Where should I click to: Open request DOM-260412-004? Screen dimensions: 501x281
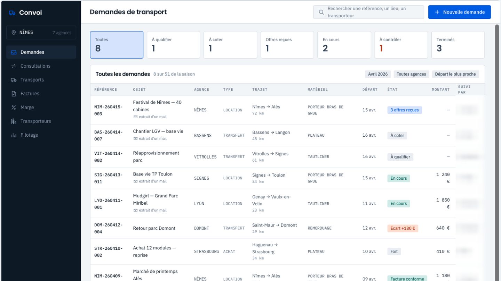click(x=109, y=228)
